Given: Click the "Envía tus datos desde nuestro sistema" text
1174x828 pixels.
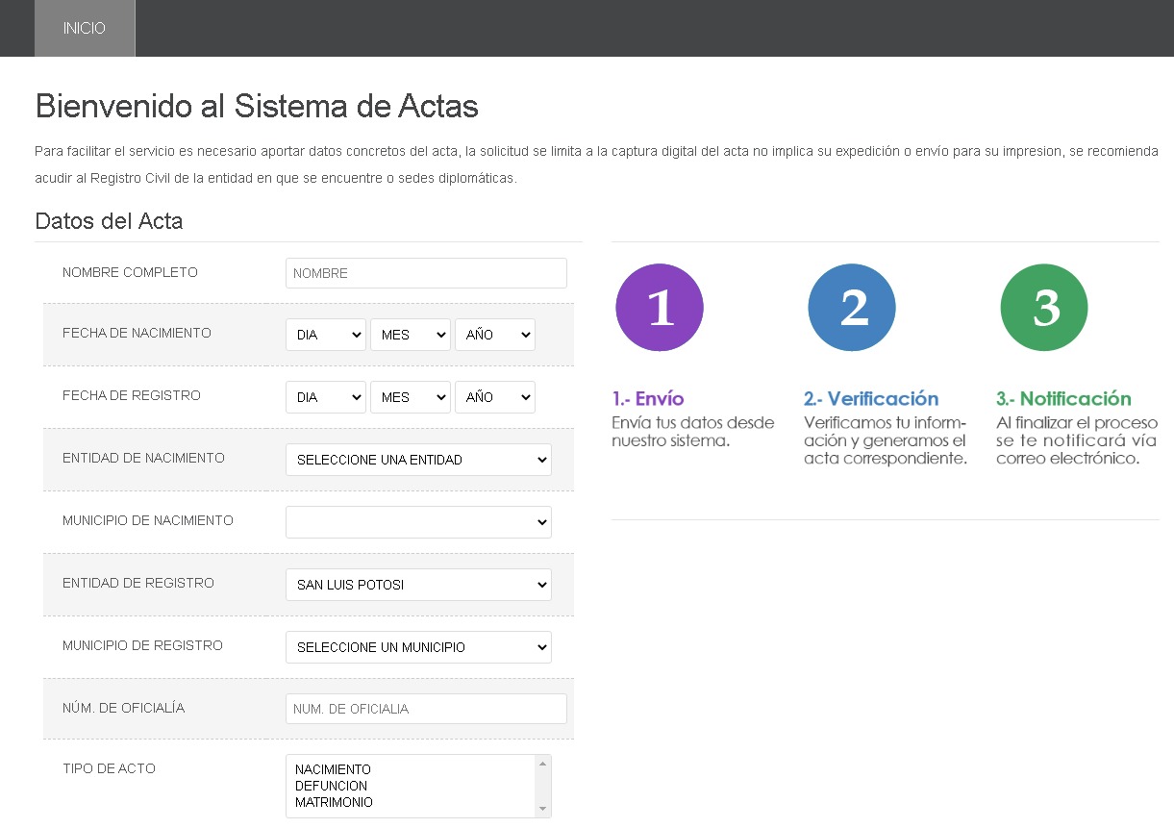Looking at the screenshot, I should click(693, 432).
